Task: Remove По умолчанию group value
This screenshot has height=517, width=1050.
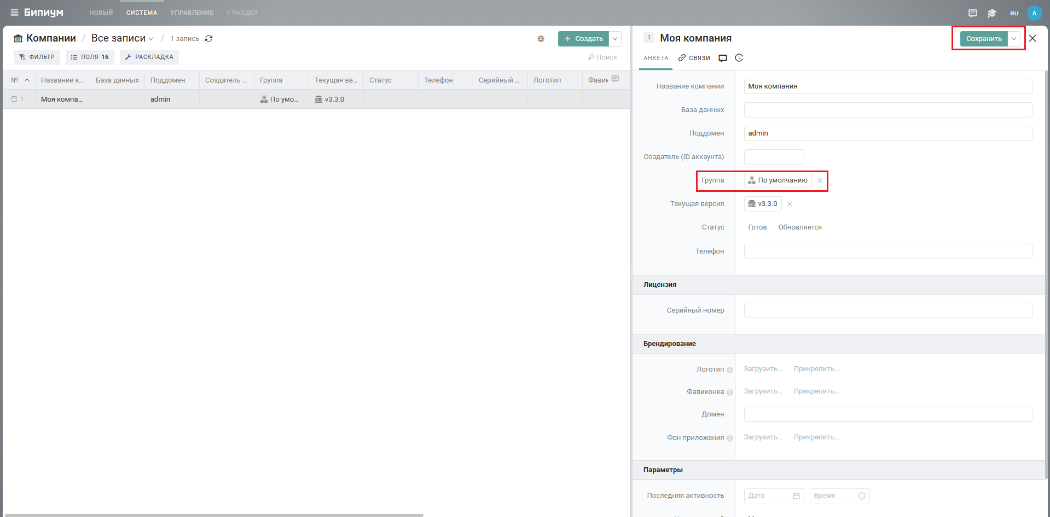Action: click(x=820, y=180)
